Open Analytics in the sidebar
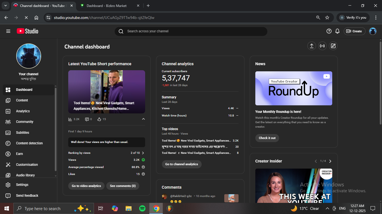The width and height of the screenshot is (382, 214). click(x=23, y=111)
